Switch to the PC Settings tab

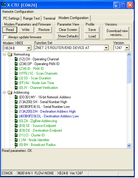tap(12, 18)
